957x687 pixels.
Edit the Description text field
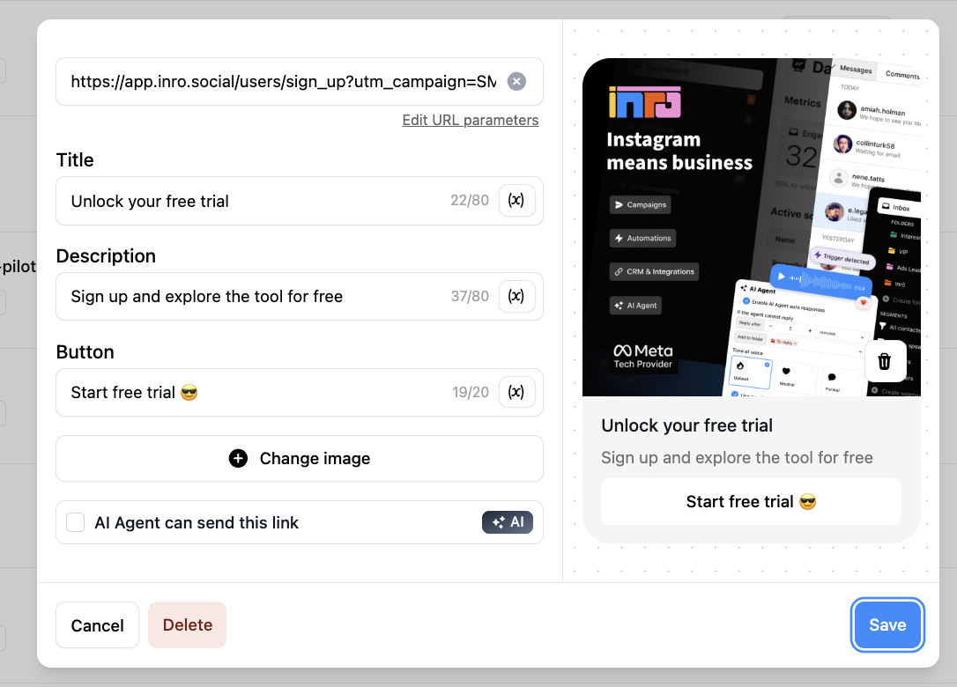300,297
